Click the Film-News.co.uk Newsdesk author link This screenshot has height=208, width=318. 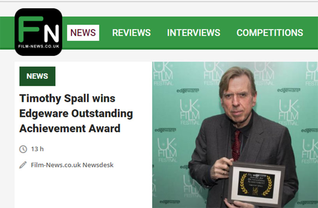[72, 165]
